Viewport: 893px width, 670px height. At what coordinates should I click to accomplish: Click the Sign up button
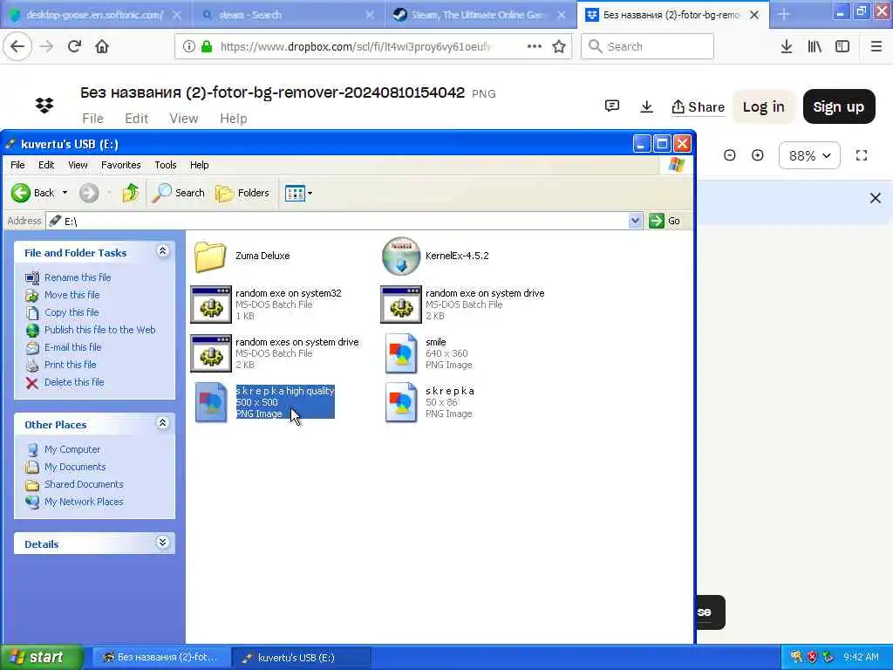coord(839,106)
